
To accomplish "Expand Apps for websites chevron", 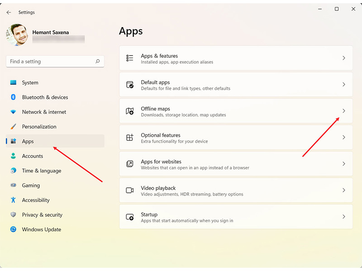I will (x=343, y=164).
